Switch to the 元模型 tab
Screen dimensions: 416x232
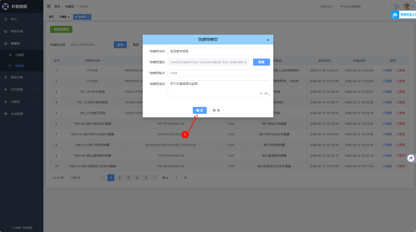[x=63, y=17]
